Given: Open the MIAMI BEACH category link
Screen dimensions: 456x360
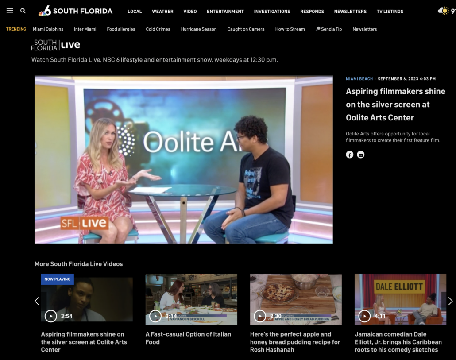Looking at the screenshot, I should point(359,78).
